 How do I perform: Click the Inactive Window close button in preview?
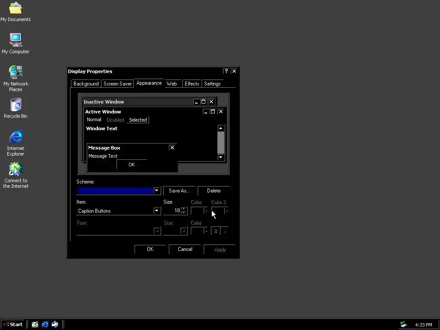(211, 102)
